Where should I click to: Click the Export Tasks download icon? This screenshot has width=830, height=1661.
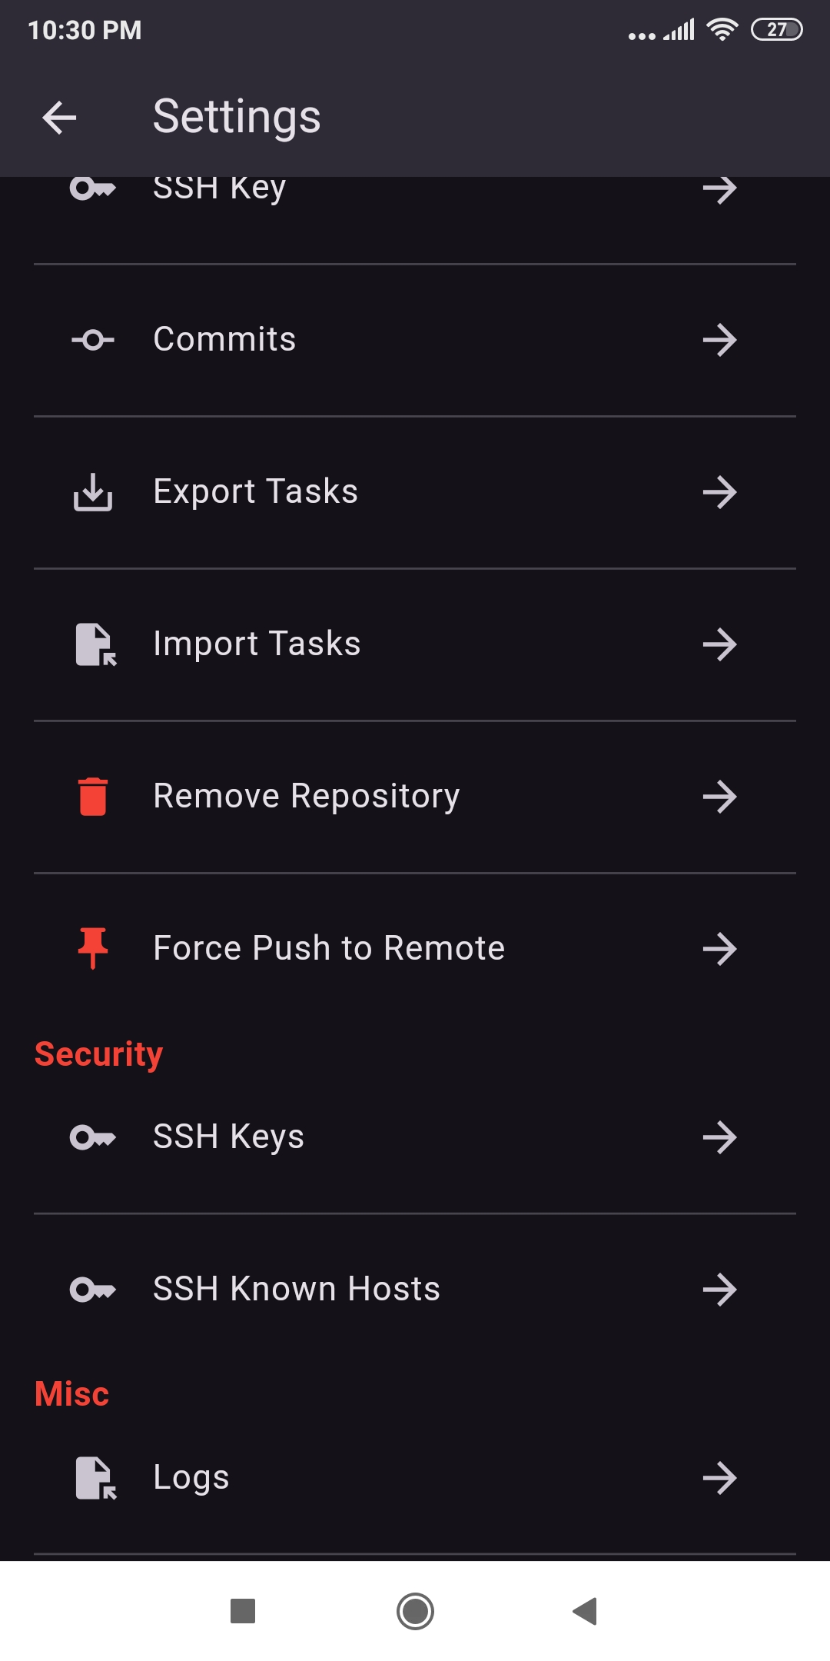click(93, 492)
